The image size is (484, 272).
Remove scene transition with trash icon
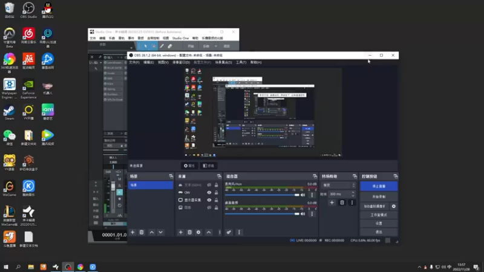point(342,202)
